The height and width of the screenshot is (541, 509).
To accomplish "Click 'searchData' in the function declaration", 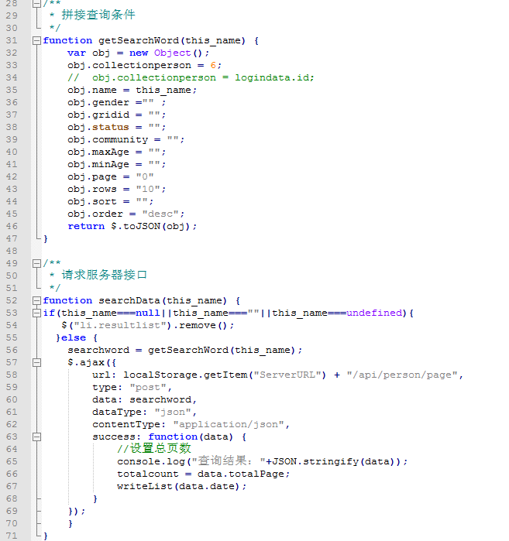I will point(129,301).
